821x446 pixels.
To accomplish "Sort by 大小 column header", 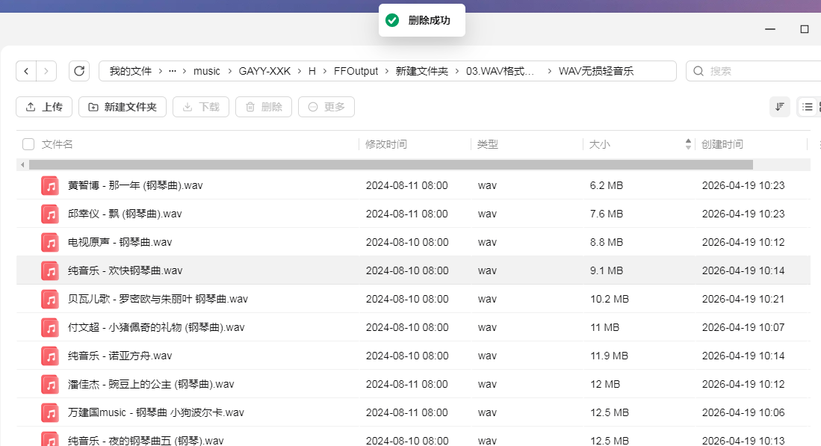I will pos(600,144).
